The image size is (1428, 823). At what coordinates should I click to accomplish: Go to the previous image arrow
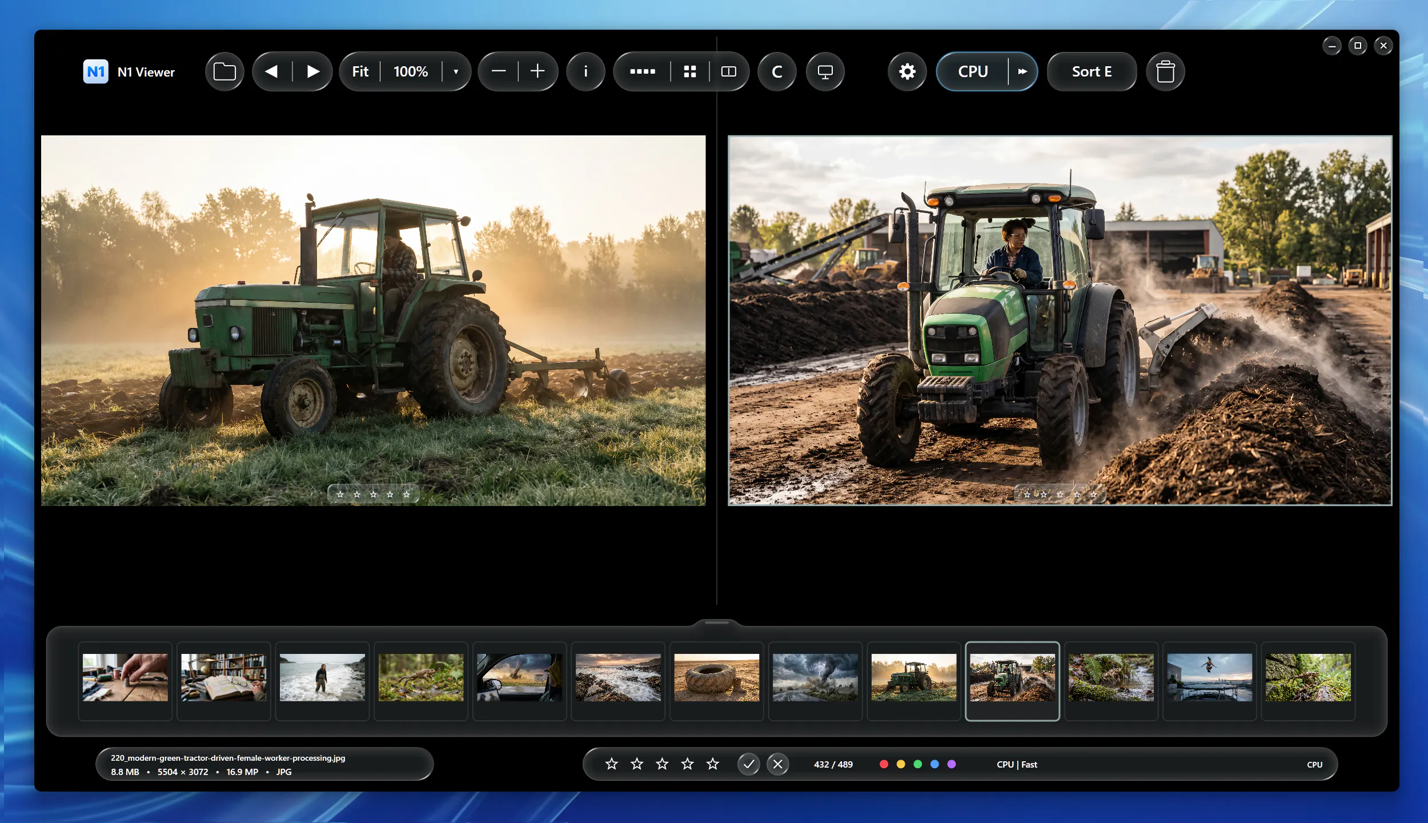tap(272, 71)
